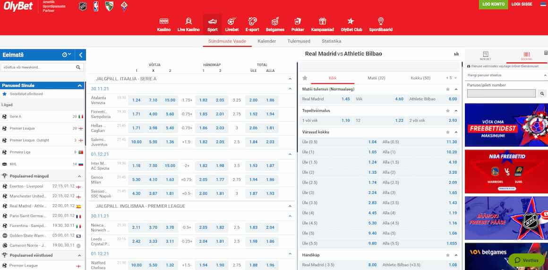Open the NBA Freebetid banner
This screenshot has height=270, width=548.
click(506, 171)
